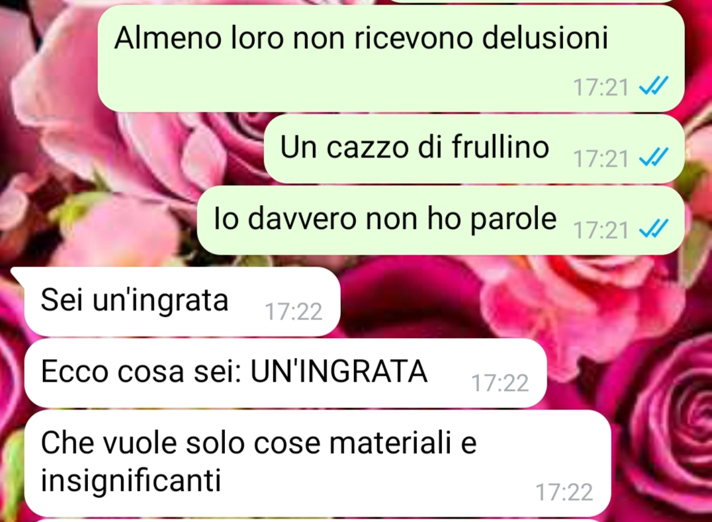Screen dimensions: 712x522
Task: Tap the word 'insignificanti' in the last bubble
Action: point(131,480)
